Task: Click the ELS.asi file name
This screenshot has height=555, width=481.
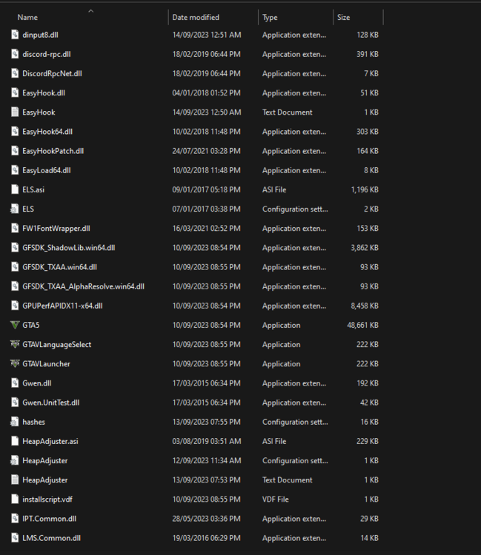Action: (x=33, y=189)
